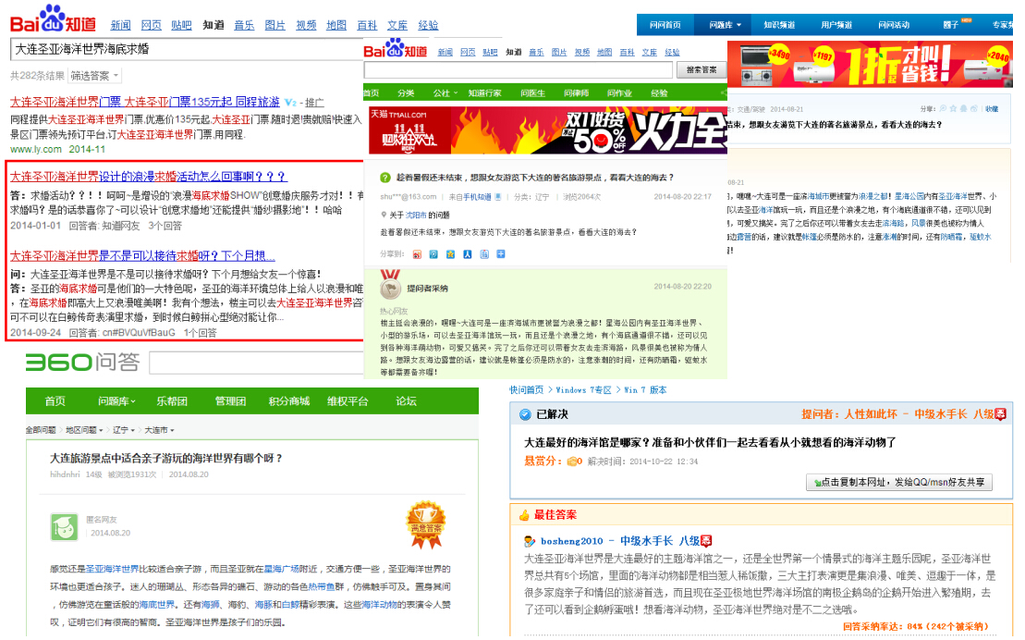Viewport: 1025px width, 640px height.
Task: Switch to 贴吧 in the large Baidu nav
Action: [x=181, y=25]
